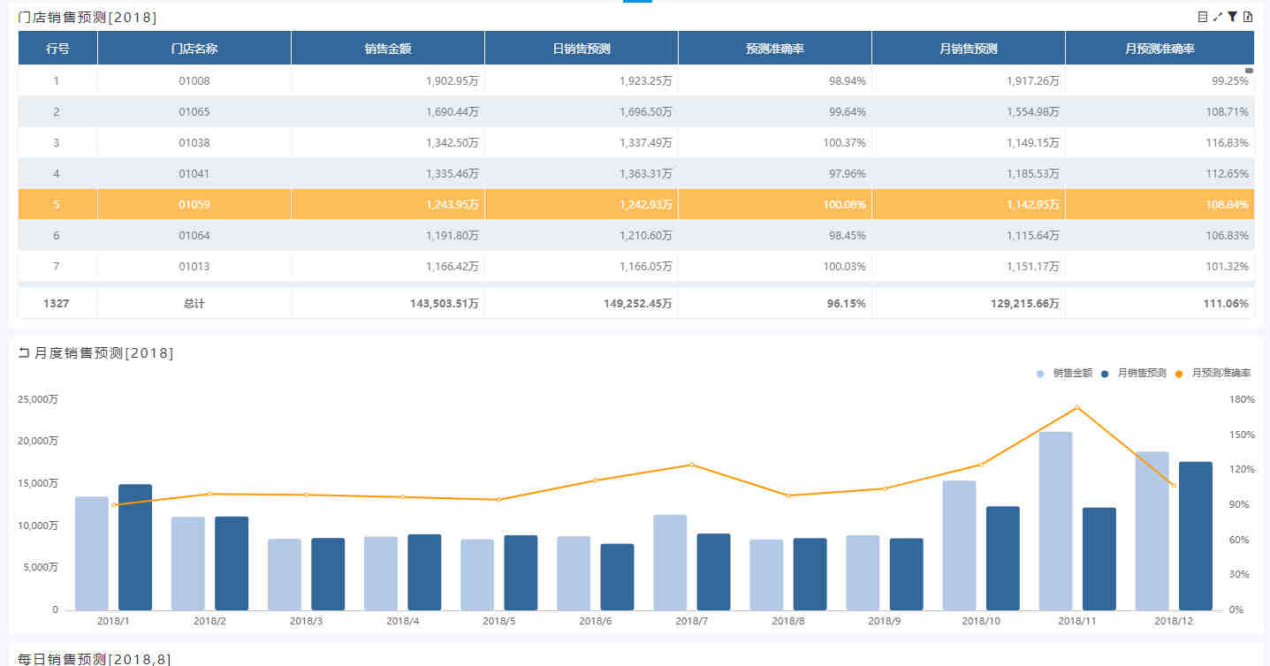
Task: Click the 2018/5 x-axis label
Action: 498,621
